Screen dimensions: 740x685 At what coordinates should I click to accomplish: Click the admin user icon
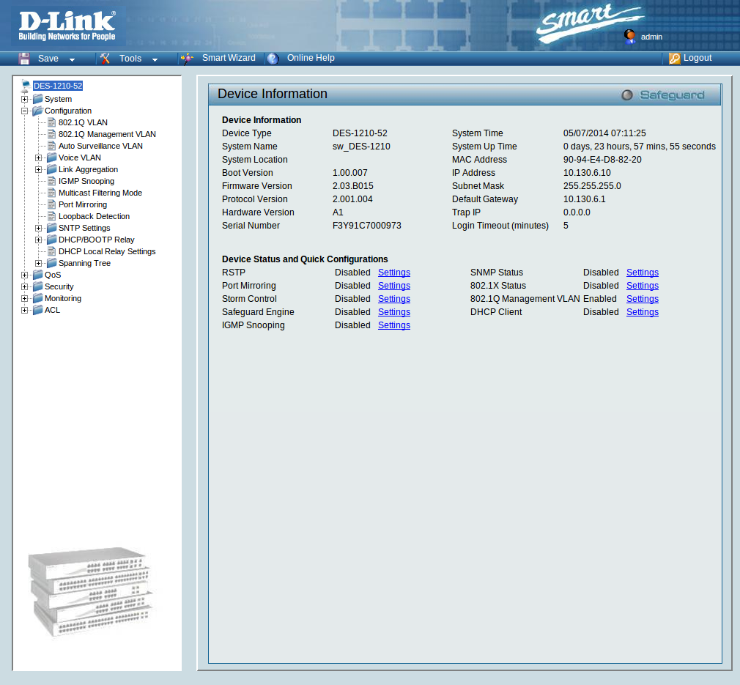tap(629, 37)
